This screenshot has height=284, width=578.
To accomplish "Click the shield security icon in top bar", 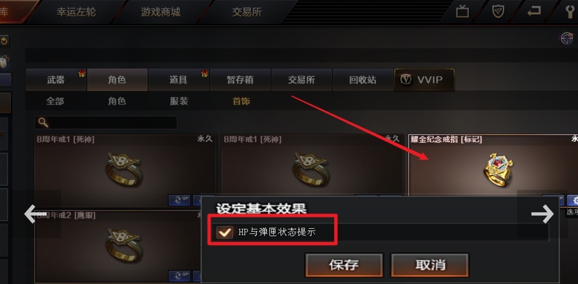I will pyautogui.click(x=498, y=11).
